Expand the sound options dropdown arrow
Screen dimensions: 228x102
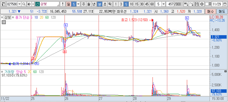tap(33, 4)
